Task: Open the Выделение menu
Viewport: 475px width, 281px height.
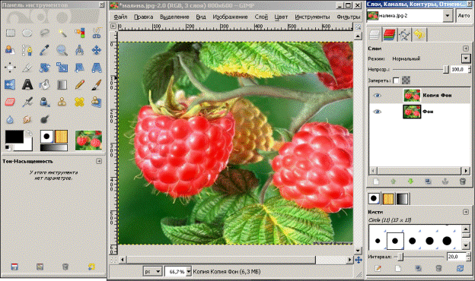Action: point(174,17)
